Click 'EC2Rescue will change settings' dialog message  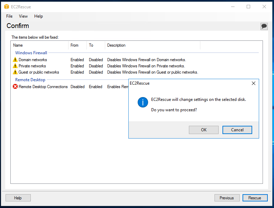[x=199, y=100]
